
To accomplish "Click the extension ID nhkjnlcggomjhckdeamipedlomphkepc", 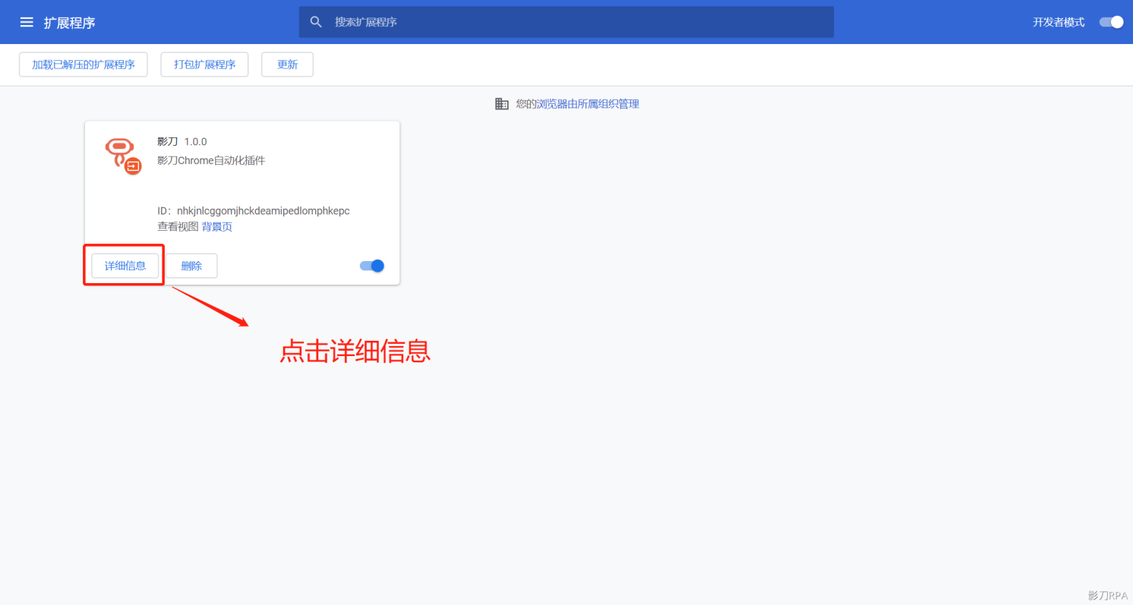I will click(x=263, y=210).
